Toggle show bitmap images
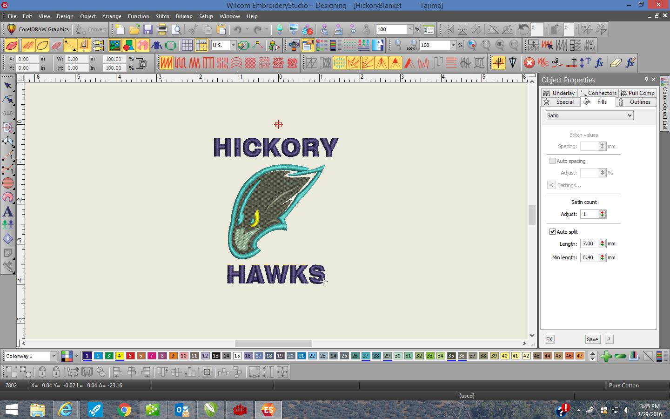The height and width of the screenshot is (419, 670). (114, 45)
